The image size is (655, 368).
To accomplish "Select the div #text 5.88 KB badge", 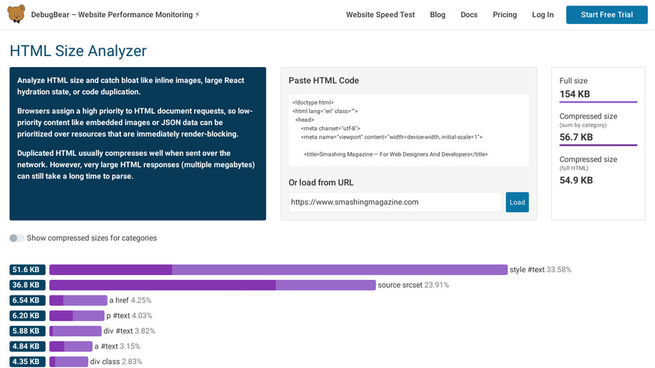I will point(27,331).
